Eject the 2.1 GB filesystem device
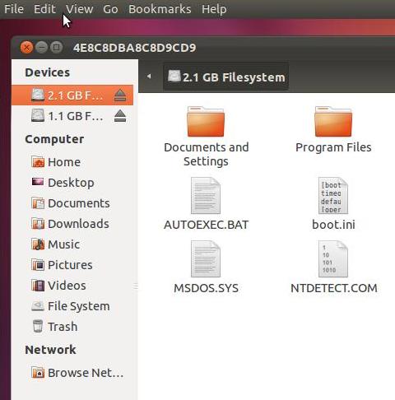The height and width of the screenshot is (400, 395). (120, 95)
